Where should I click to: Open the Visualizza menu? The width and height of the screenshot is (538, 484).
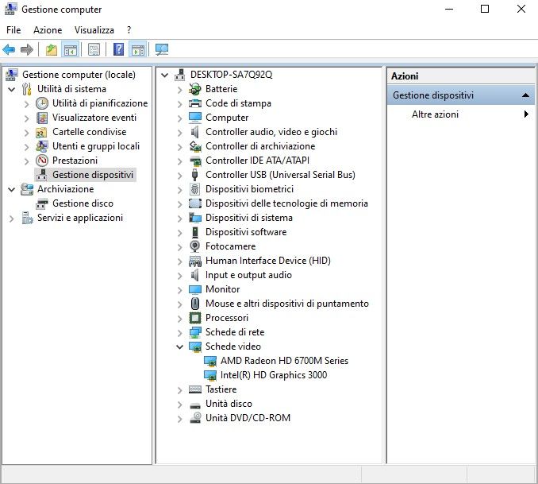[x=94, y=29]
